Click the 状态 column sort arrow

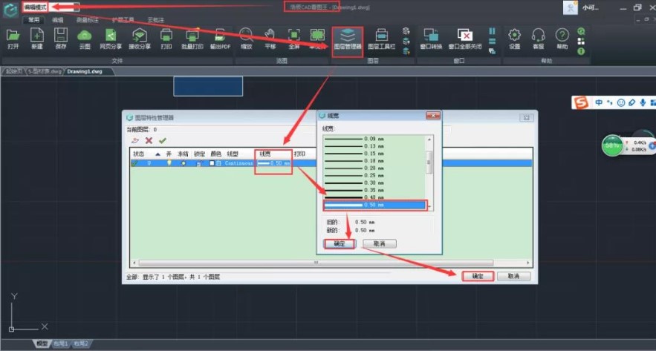tap(157, 154)
